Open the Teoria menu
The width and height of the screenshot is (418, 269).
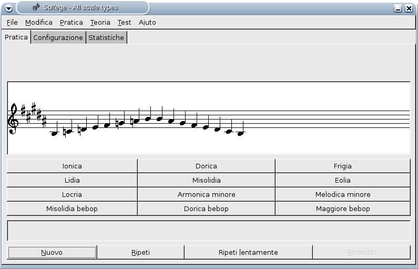(100, 22)
